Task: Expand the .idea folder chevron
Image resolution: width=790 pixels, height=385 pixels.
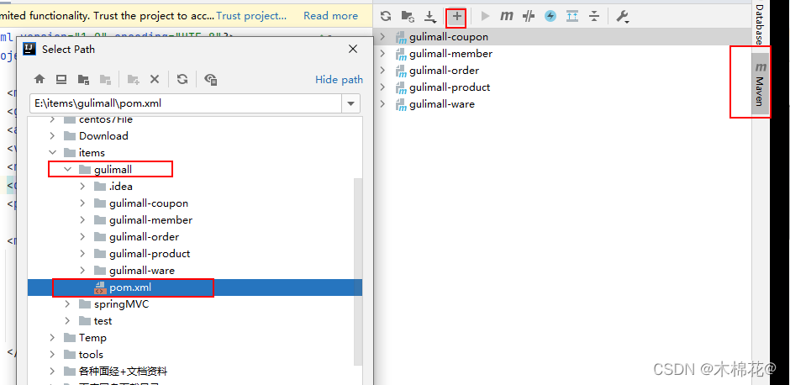Action: 82,187
